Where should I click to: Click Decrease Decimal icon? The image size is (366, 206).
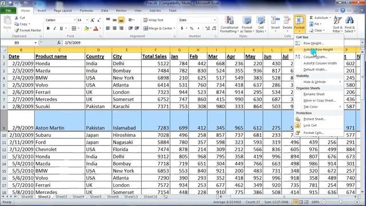coord(214,28)
